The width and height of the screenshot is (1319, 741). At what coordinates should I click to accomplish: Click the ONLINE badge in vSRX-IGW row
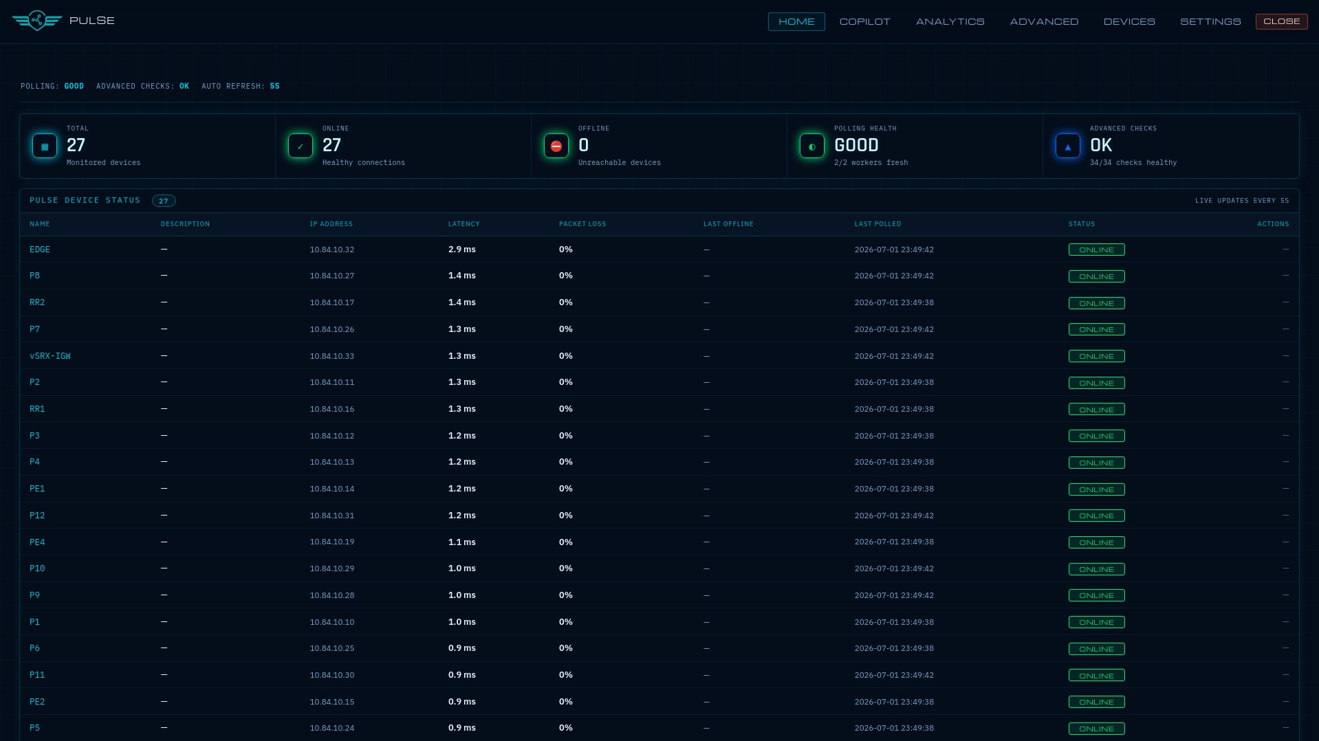1096,356
